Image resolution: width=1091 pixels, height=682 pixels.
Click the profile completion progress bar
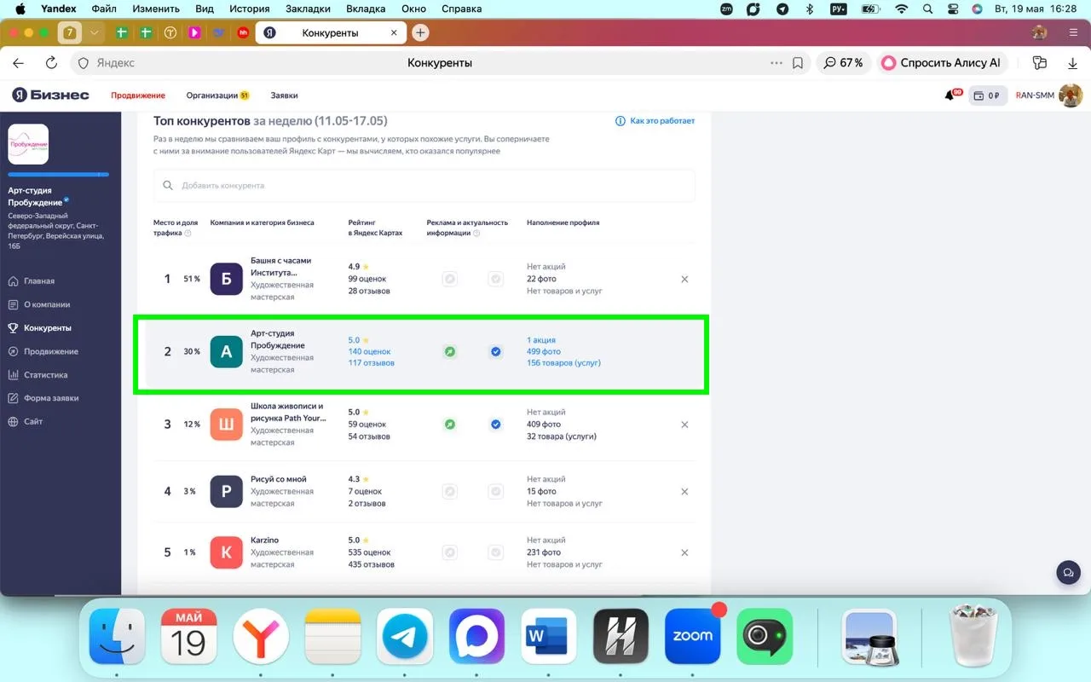tap(59, 174)
